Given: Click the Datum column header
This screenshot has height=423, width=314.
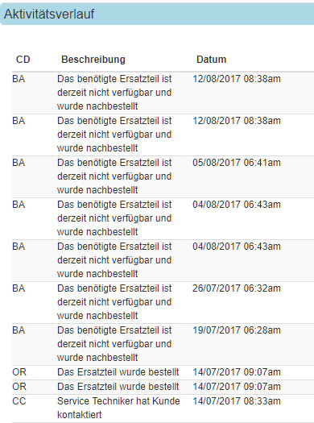Looking at the screenshot, I should pos(211,60).
